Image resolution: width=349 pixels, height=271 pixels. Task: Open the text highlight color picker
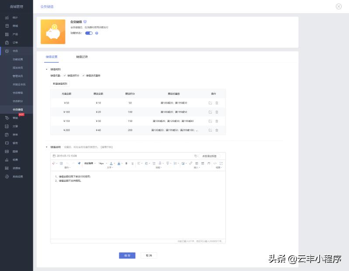tap(119, 163)
